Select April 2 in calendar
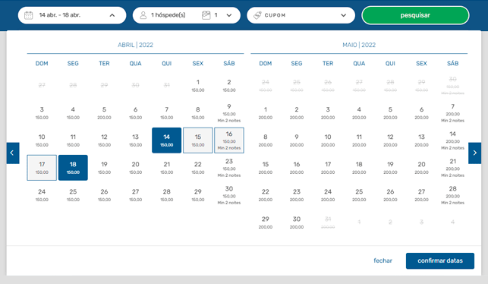This screenshot has height=284, width=488. 229,85
